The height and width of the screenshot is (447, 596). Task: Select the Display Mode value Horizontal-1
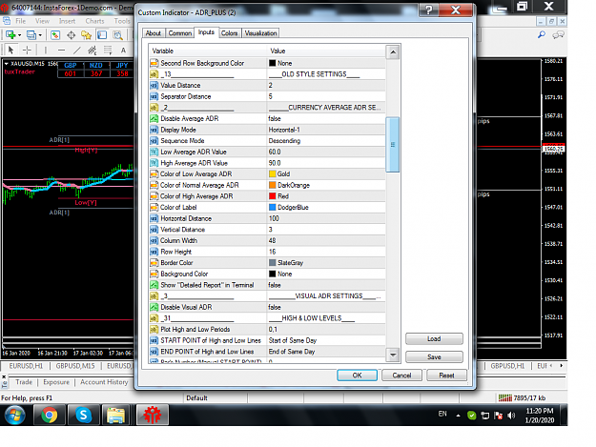pos(326,130)
